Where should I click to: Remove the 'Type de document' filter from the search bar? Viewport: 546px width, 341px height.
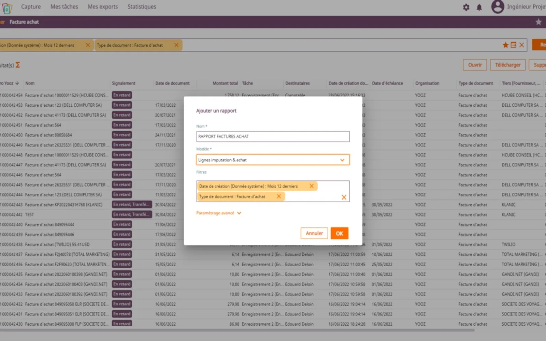coord(176,45)
